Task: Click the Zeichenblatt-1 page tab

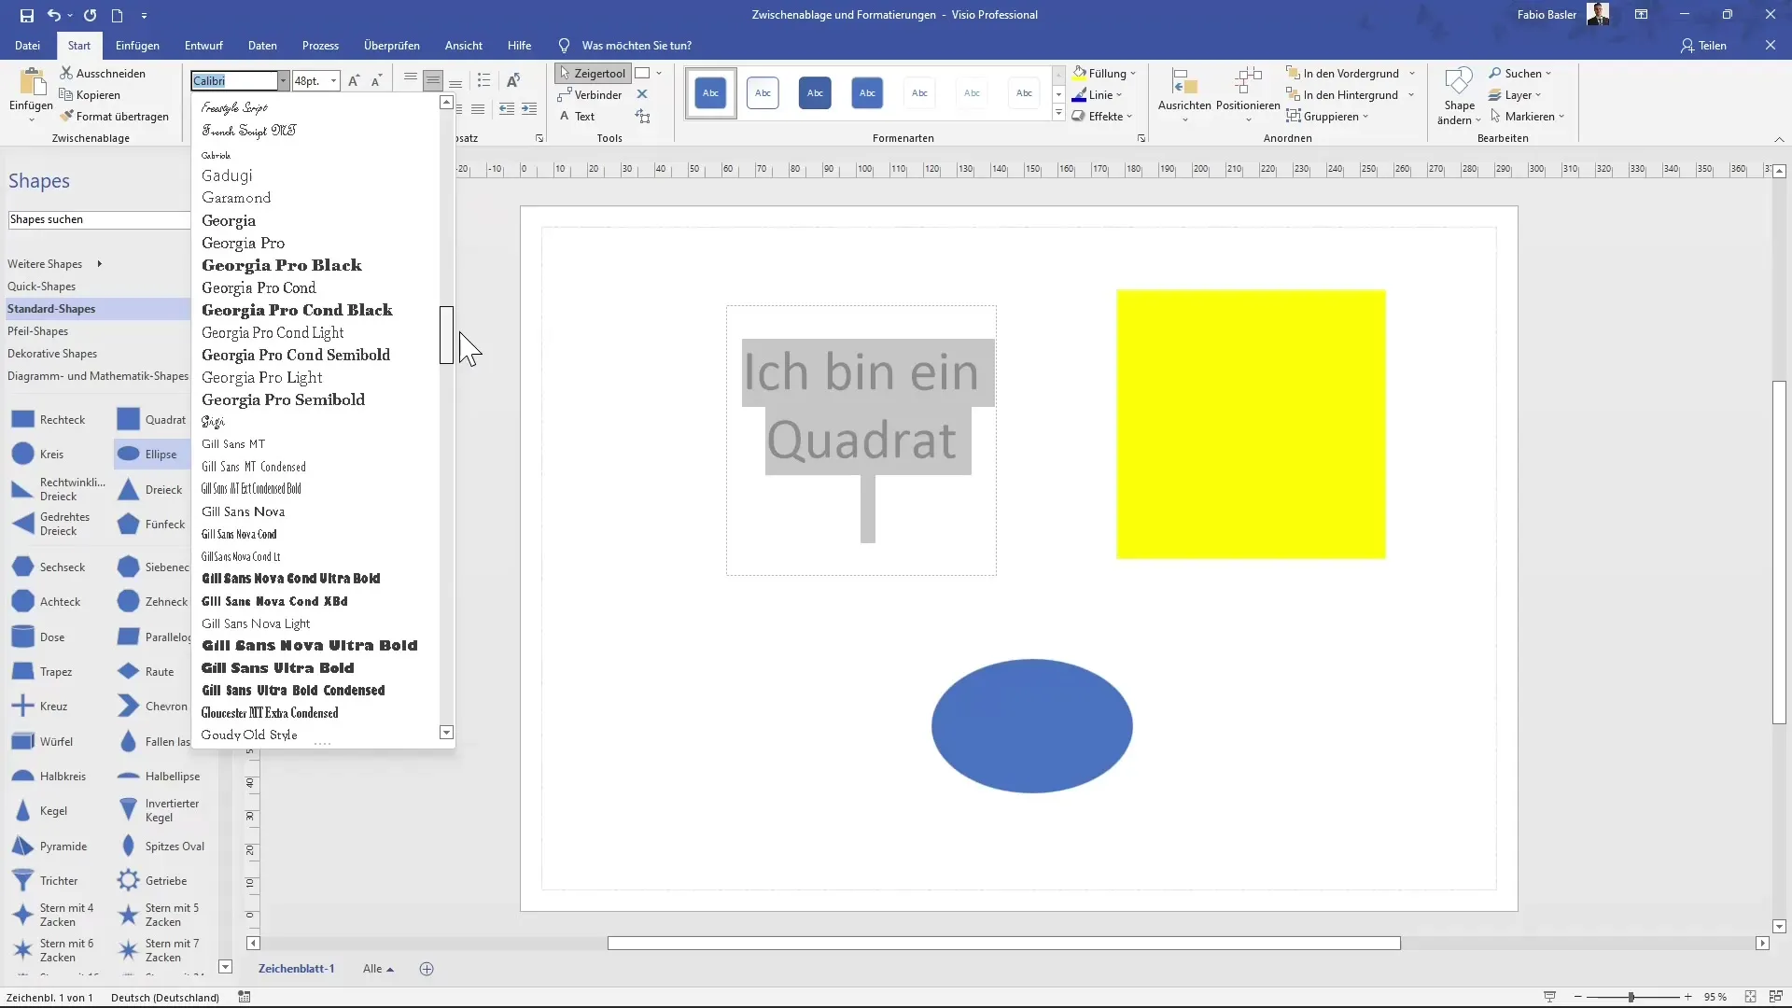Action: pyautogui.click(x=296, y=969)
